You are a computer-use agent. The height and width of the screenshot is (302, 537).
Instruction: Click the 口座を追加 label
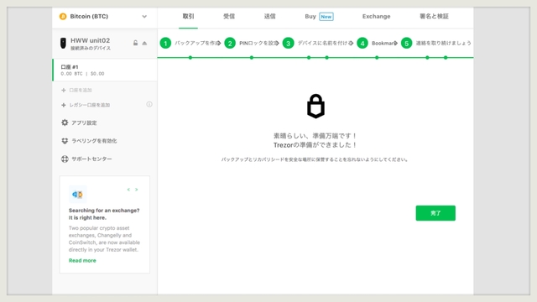[x=81, y=90]
